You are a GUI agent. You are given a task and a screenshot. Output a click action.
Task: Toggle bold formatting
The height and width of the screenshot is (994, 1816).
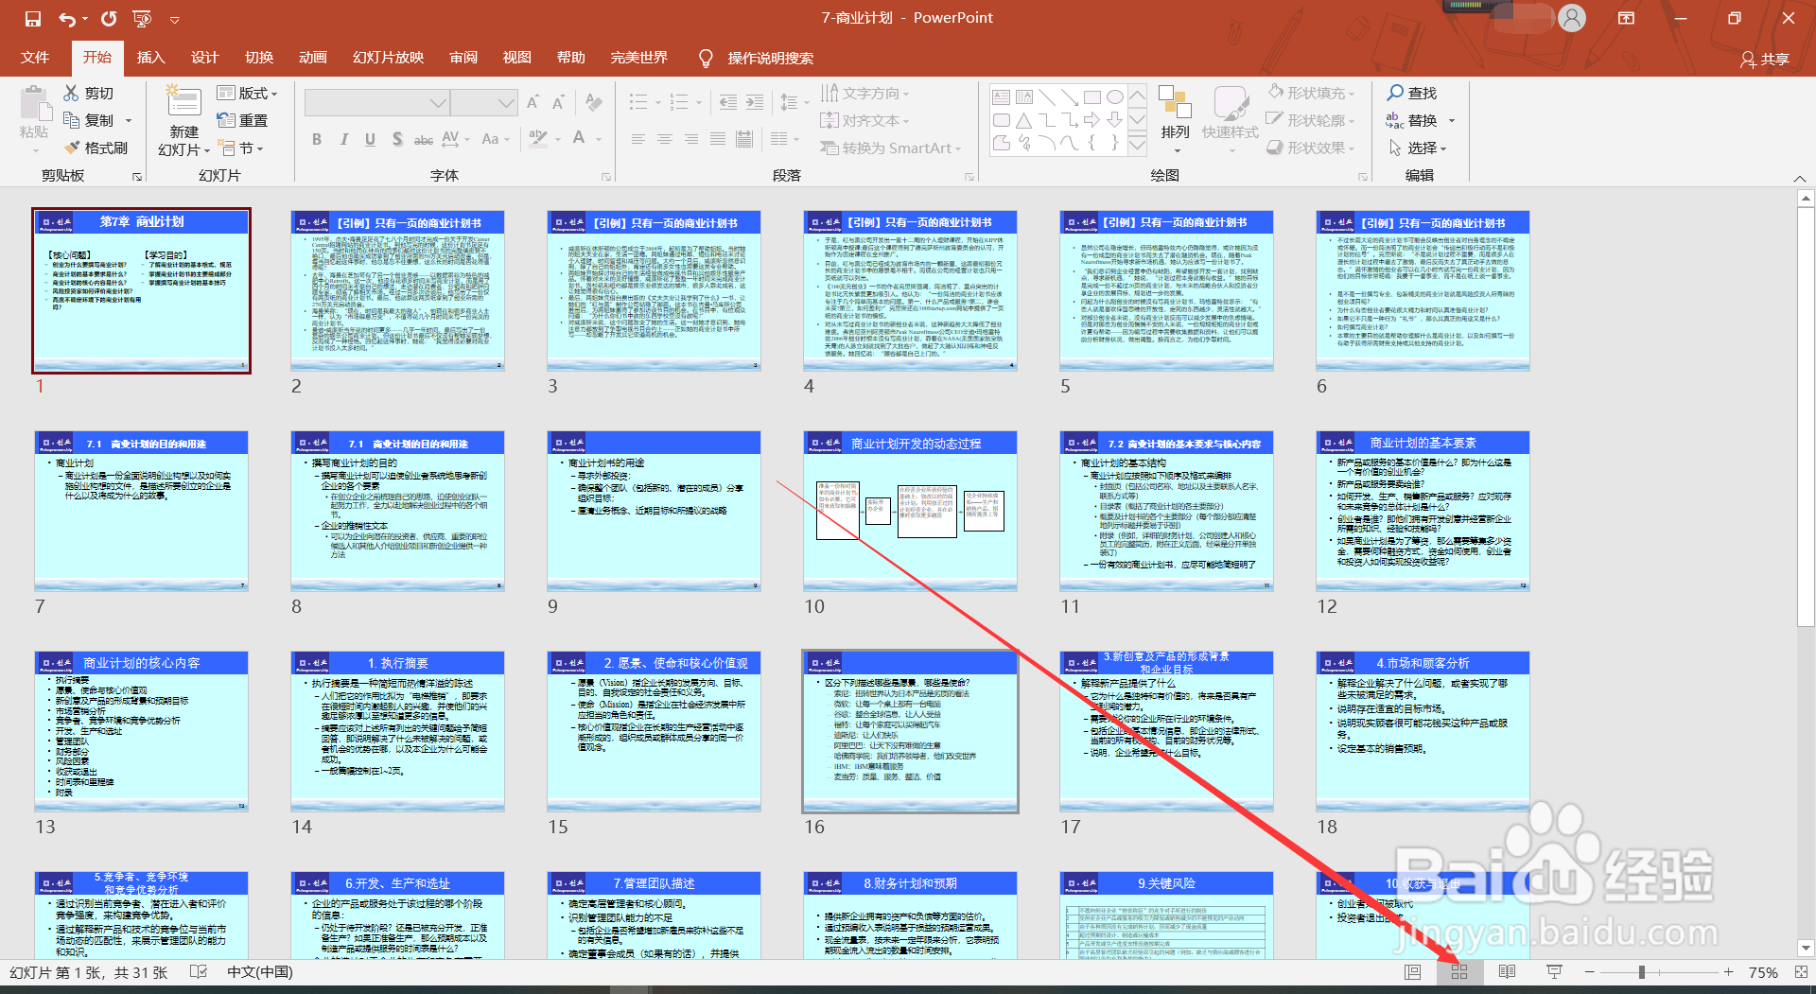point(317,139)
